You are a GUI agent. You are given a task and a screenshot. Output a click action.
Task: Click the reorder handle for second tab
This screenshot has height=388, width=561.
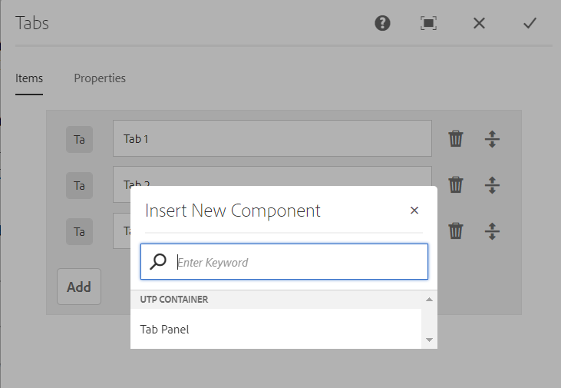click(x=493, y=185)
